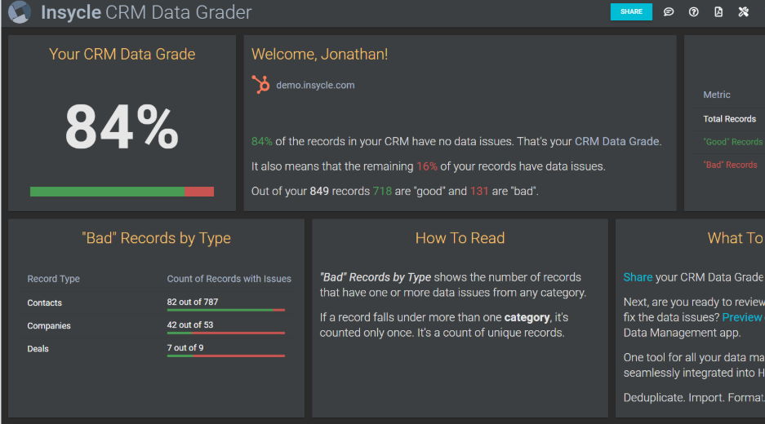
Task: Open the Preview link
Action: (x=741, y=317)
